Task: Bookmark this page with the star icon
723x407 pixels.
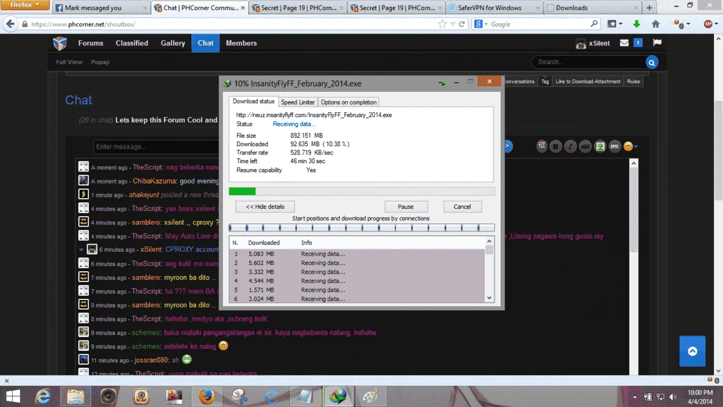Action: (442, 24)
